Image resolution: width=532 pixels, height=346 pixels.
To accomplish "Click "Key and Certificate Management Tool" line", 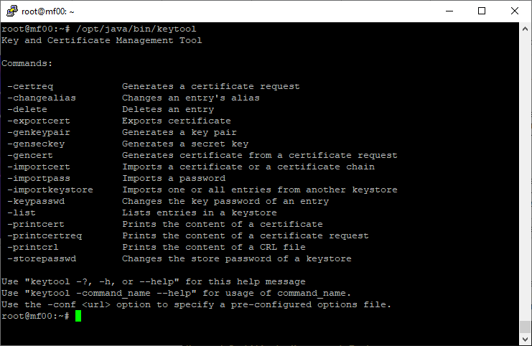I will 102,41.
